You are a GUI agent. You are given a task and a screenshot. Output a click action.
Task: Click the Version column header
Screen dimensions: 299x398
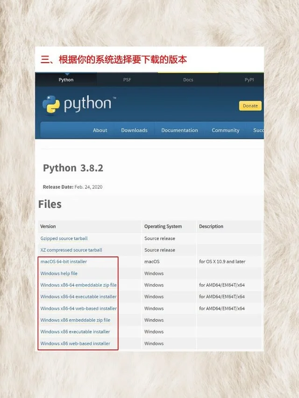48,226
